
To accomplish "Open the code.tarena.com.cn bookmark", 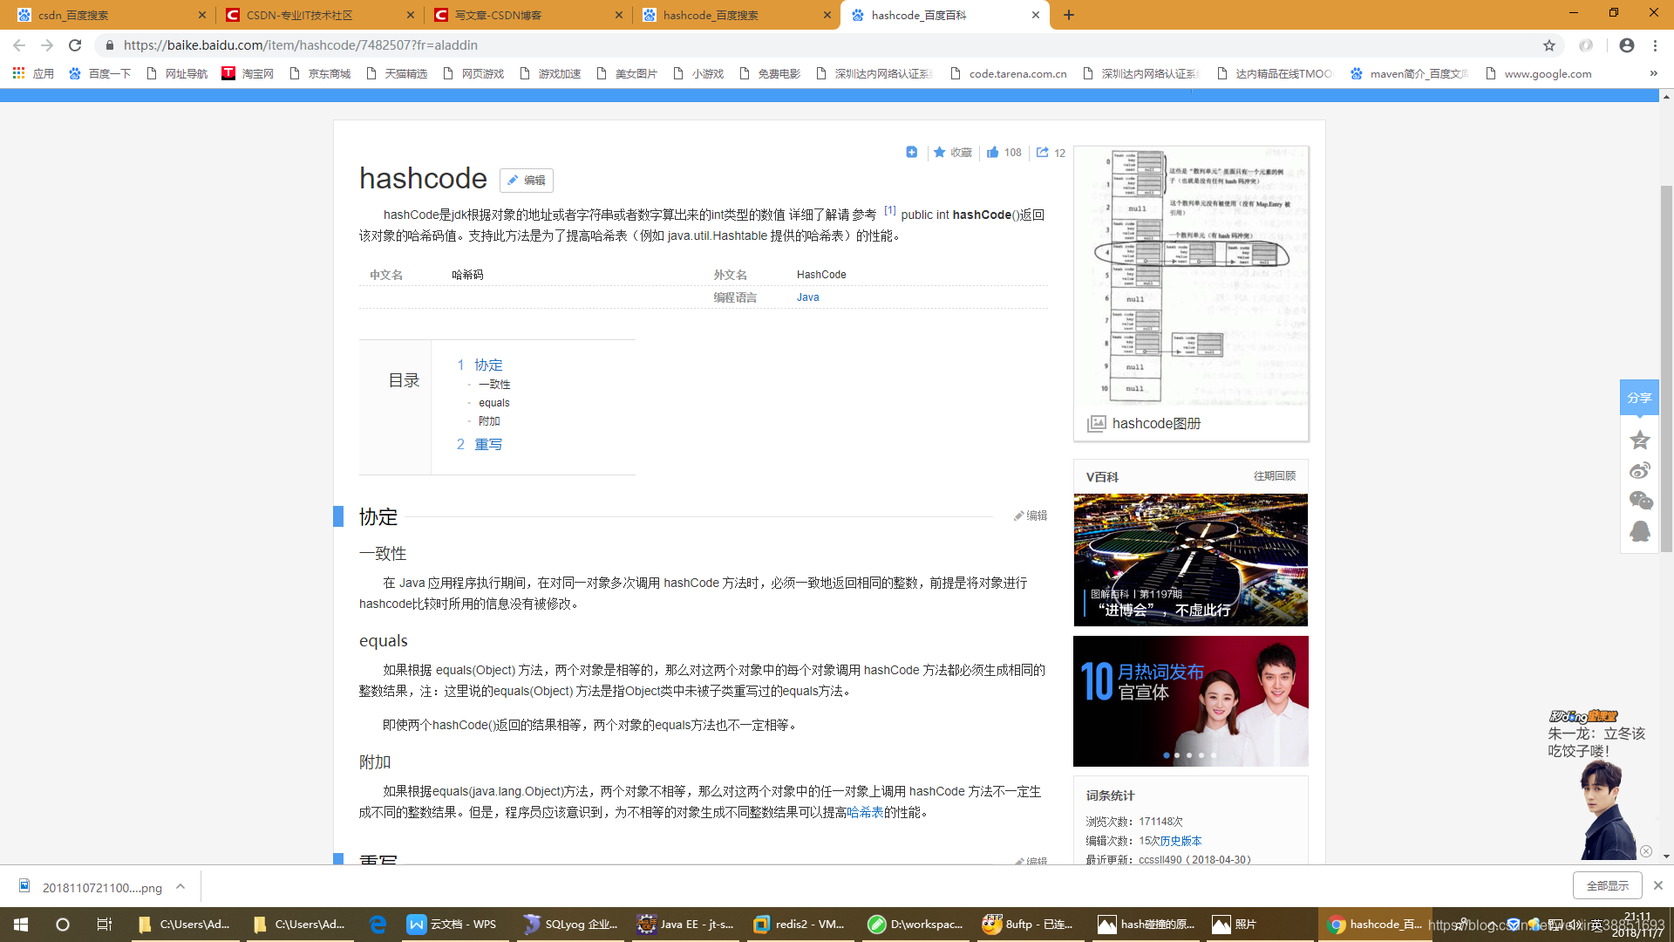I will pos(1008,74).
